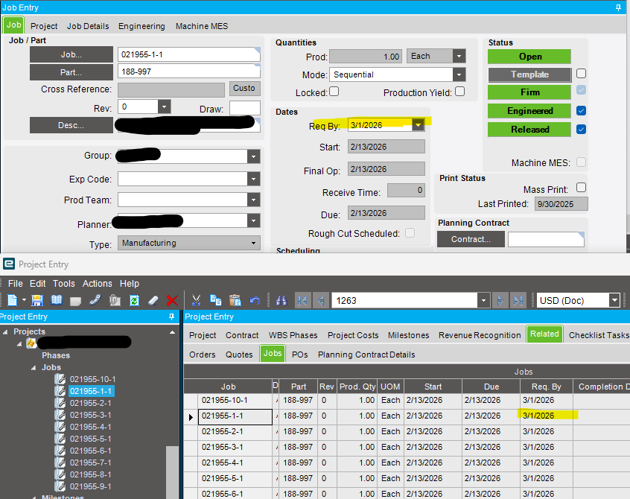630x499 pixels.
Task: Open the Mode dropdown showing Sequential
Action: pyautogui.click(x=460, y=74)
